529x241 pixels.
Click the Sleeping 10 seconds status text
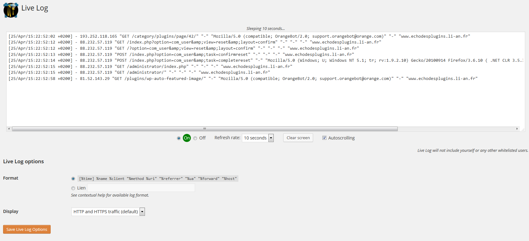point(266,28)
